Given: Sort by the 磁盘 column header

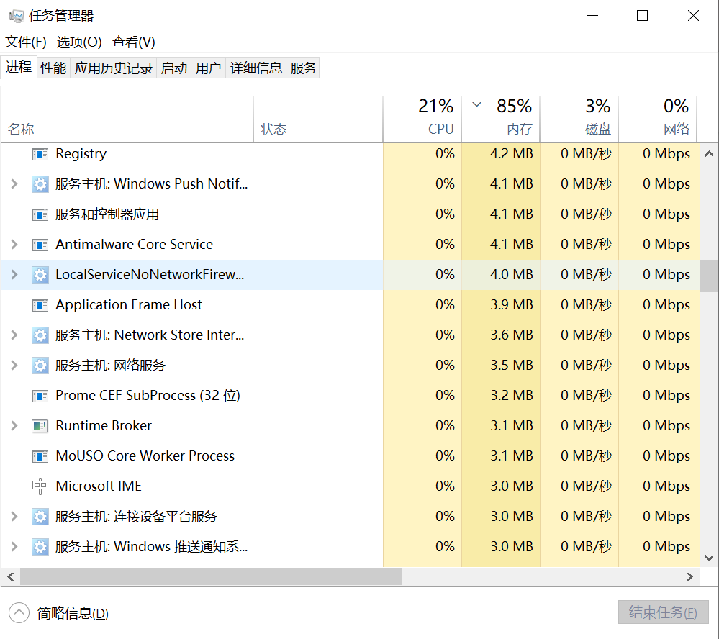Looking at the screenshot, I should 579,119.
